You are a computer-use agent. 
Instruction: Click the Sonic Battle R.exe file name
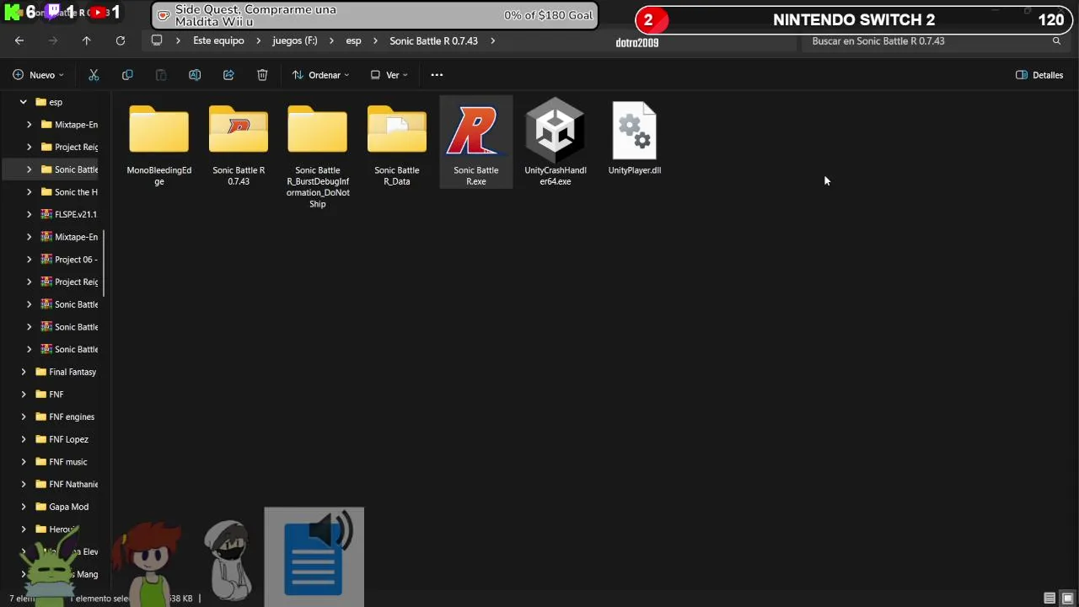coord(476,175)
